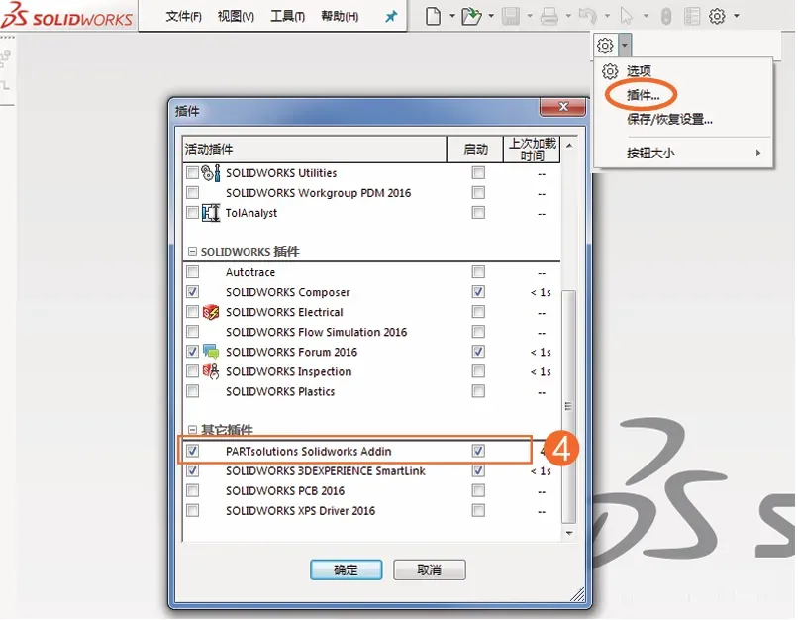798x620 pixels.
Task: Click SOLIDWORKS Forum 2016 icon
Action: tap(211, 352)
